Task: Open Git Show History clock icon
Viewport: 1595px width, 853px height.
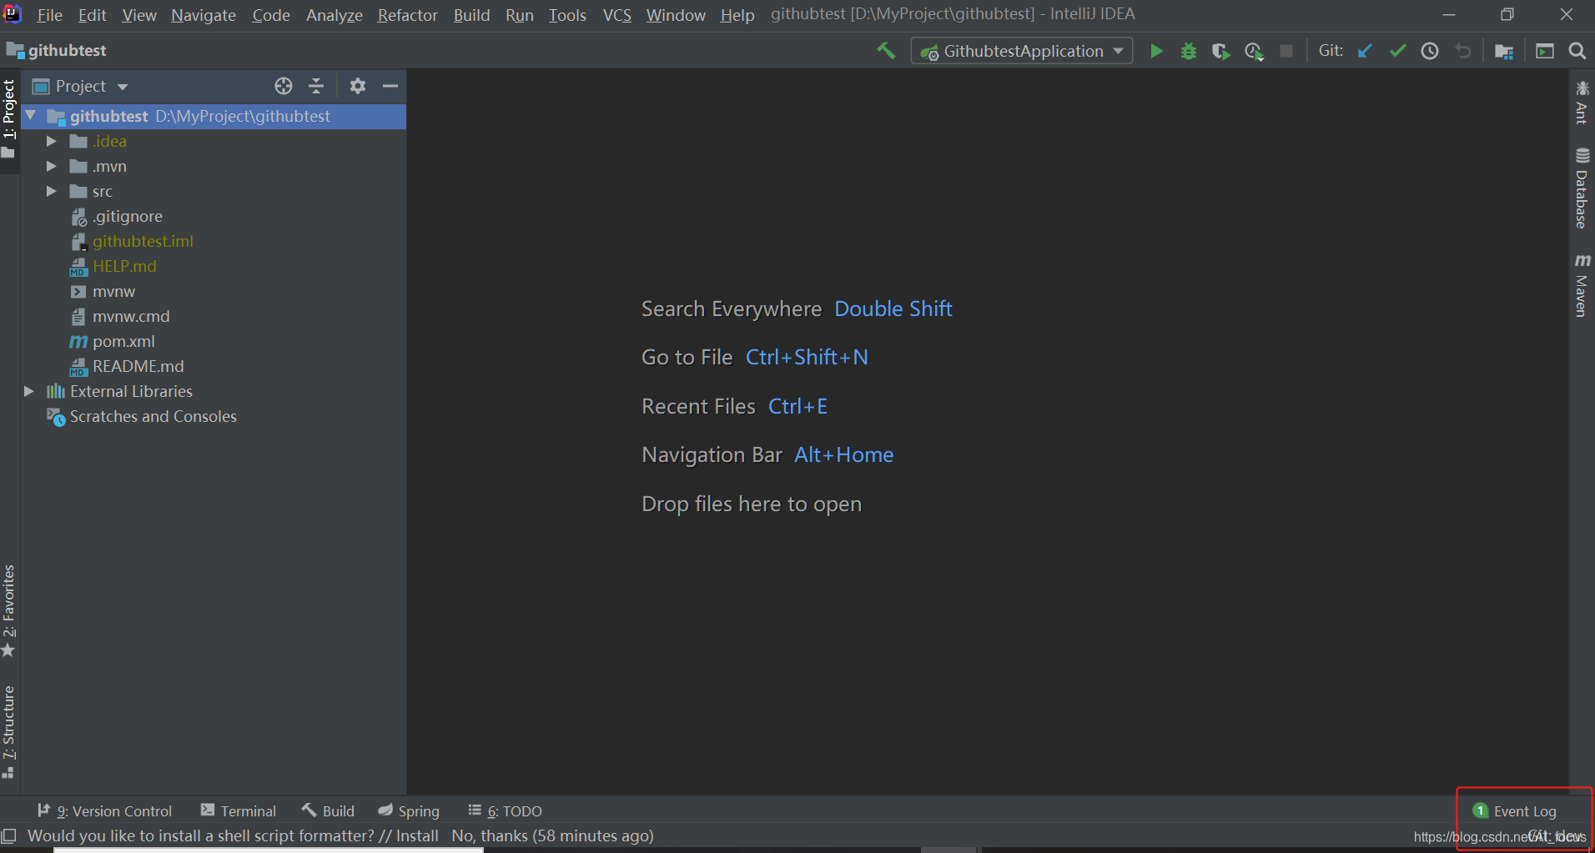Action: pyautogui.click(x=1430, y=51)
